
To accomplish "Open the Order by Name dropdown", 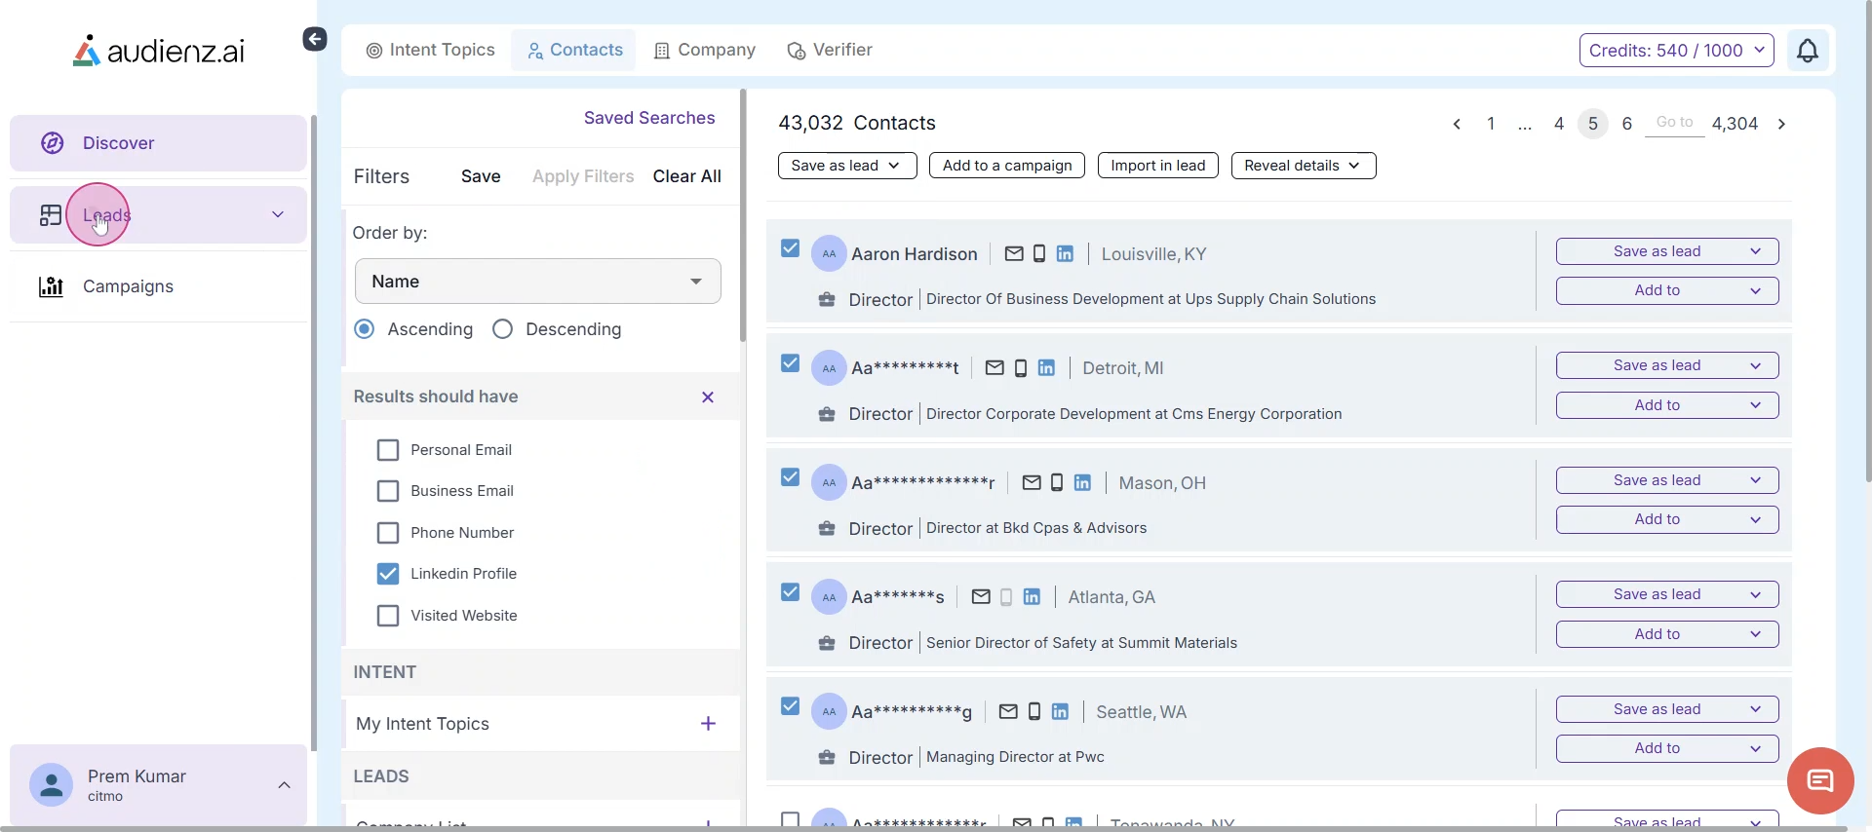I will point(538,282).
